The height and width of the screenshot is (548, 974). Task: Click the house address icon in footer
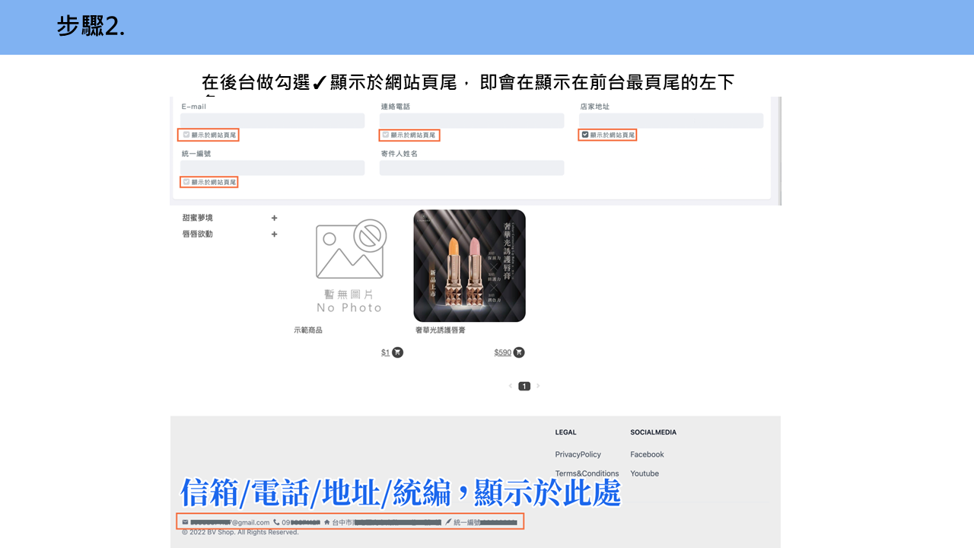tap(326, 522)
